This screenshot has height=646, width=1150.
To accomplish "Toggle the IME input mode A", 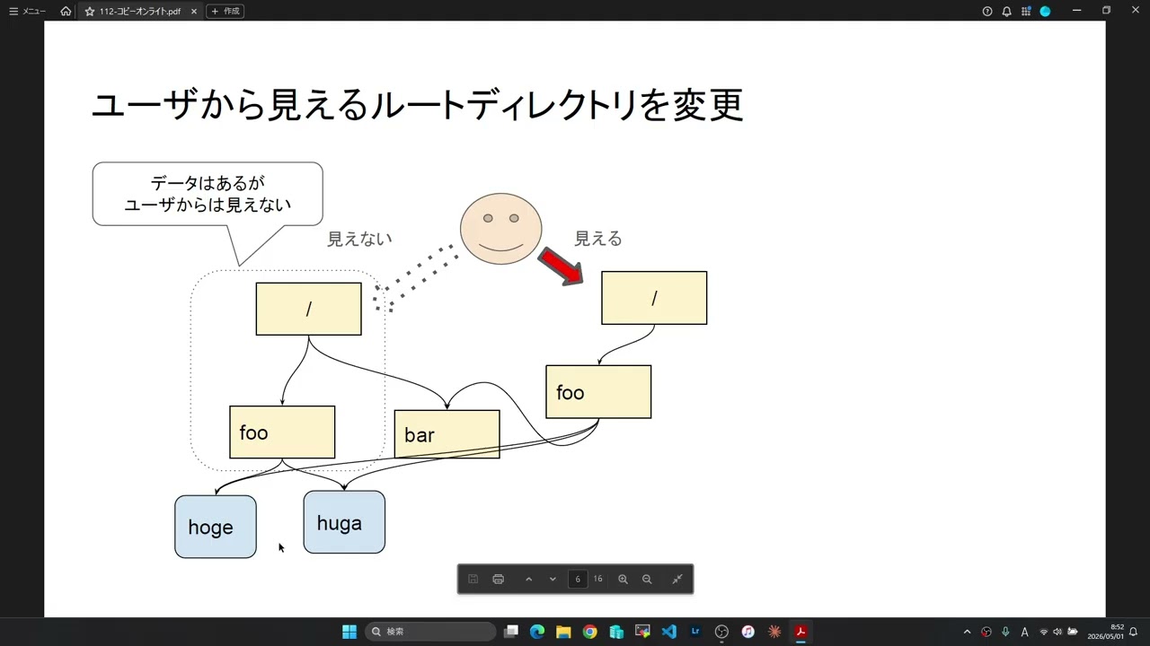I will click(x=1024, y=632).
